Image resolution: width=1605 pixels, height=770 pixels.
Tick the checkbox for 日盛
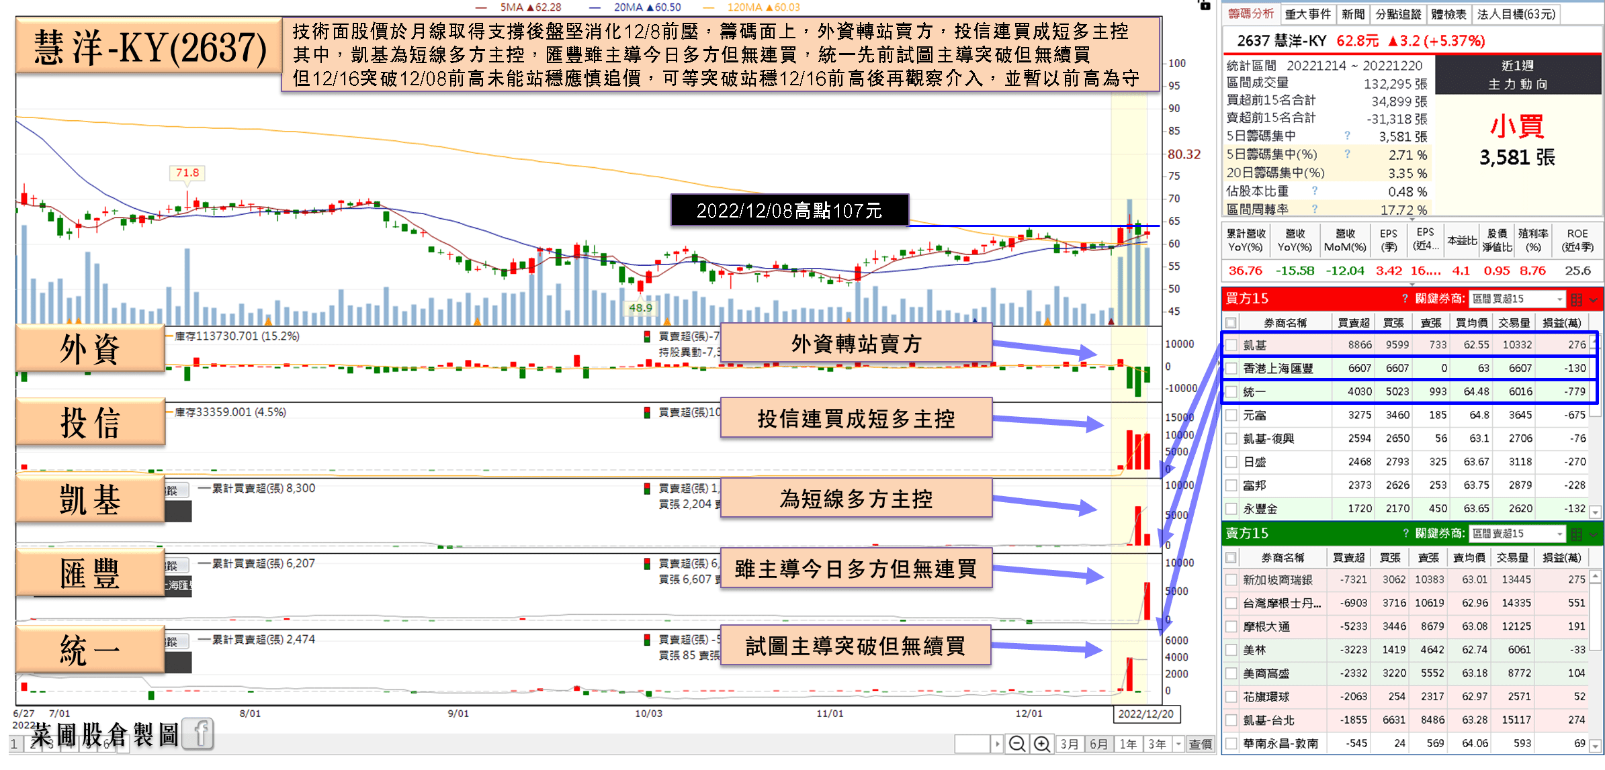click(1231, 462)
